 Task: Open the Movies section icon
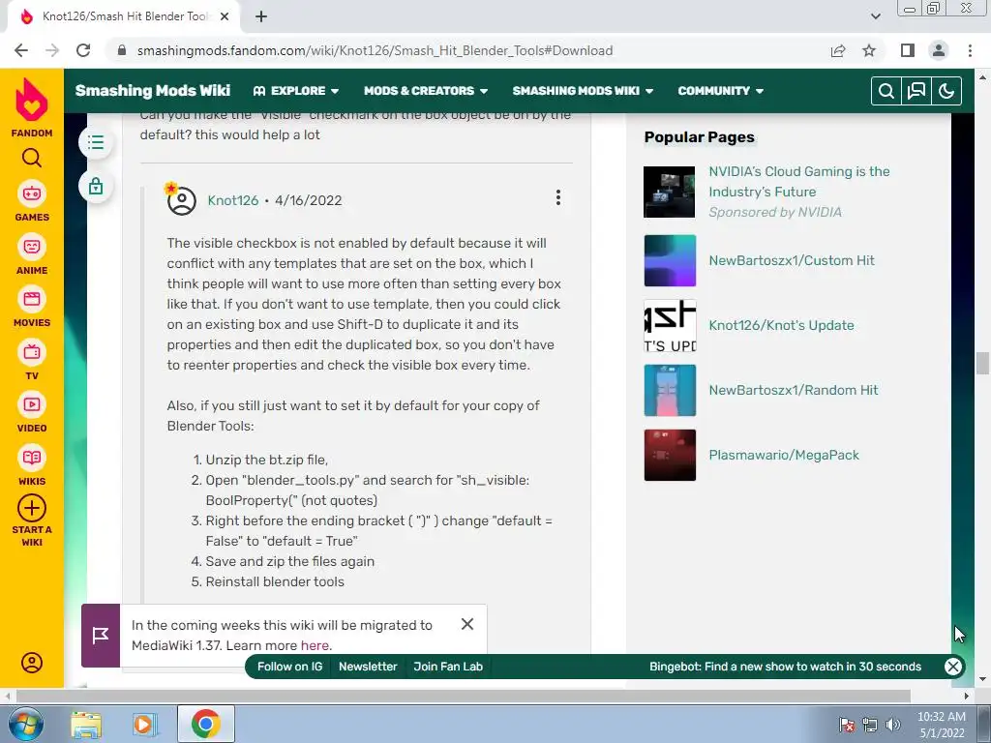click(x=32, y=299)
